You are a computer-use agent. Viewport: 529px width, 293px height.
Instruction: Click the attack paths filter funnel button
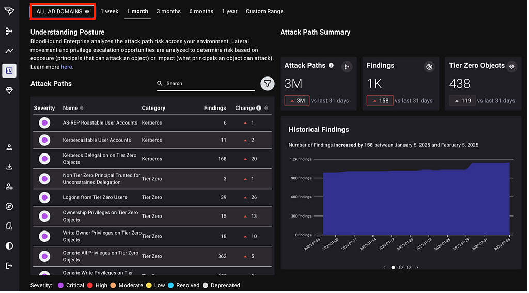(x=268, y=83)
